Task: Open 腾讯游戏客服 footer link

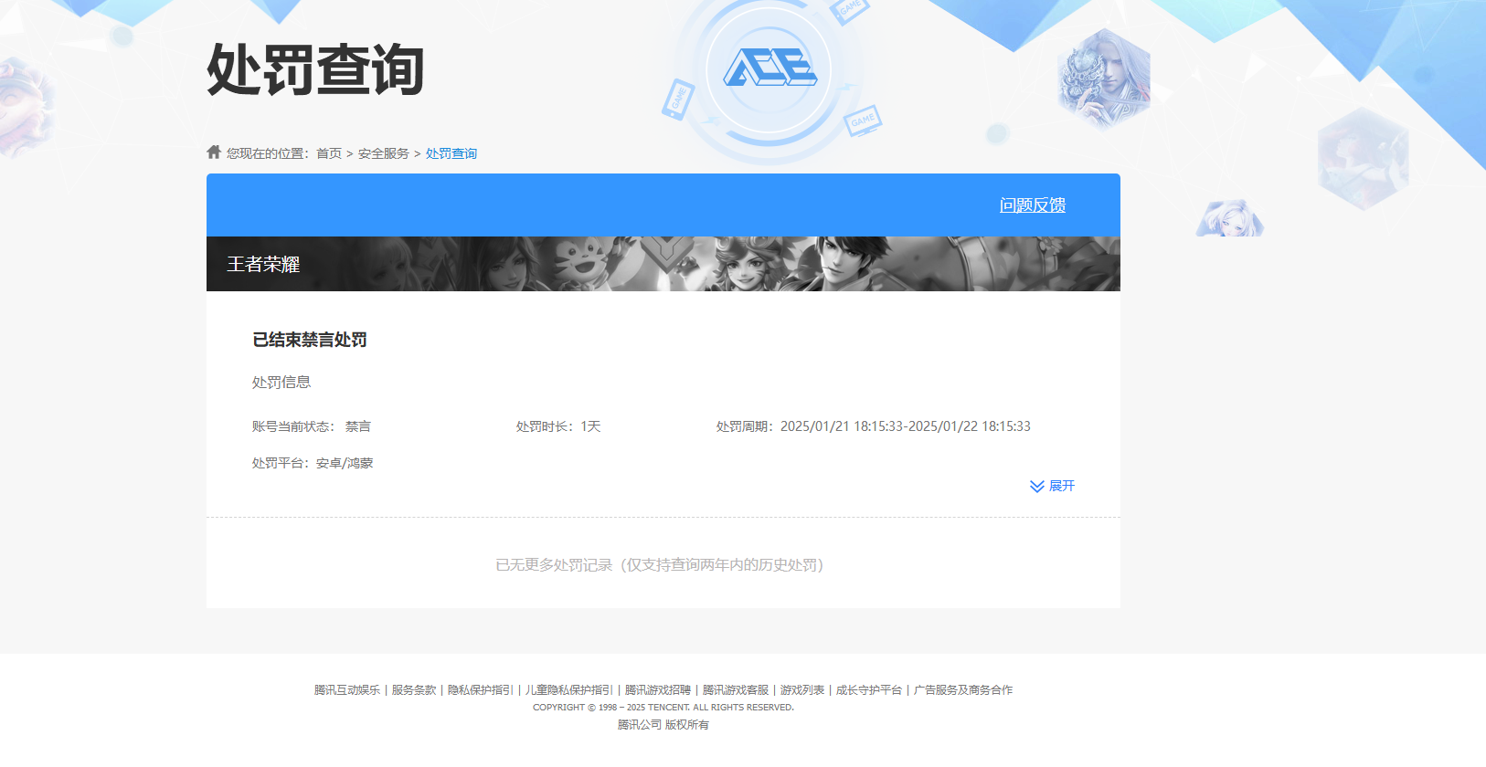Action: pyautogui.click(x=736, y=690)
